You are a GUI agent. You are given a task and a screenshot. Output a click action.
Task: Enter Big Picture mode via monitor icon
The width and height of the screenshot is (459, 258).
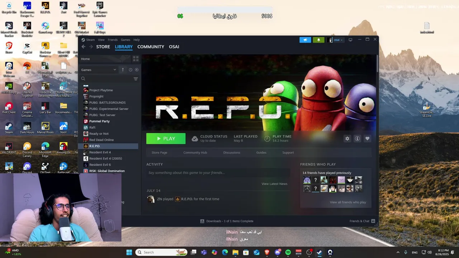350,40
